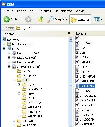
Task: Go up one folder level
Action: pos(41,19)
